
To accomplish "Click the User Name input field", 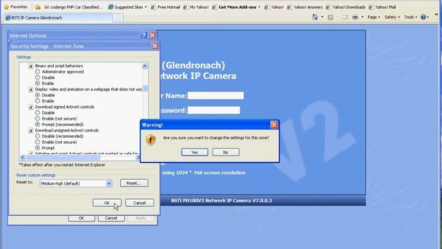I will pyautogui.click(x=215, y=95).
